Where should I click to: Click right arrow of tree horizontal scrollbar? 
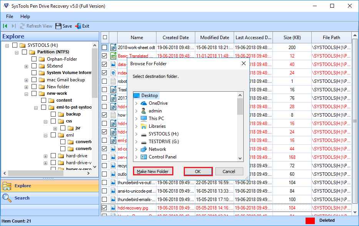point(89,173)
